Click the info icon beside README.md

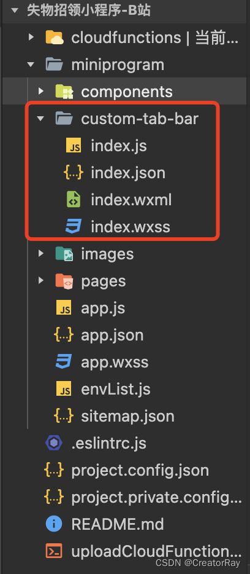tap(54, 524)
